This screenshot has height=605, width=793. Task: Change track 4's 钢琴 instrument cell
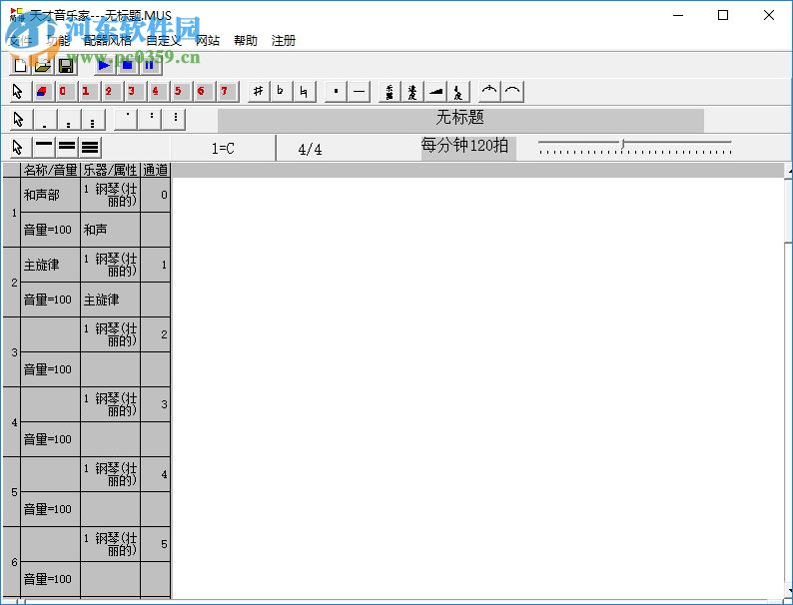pos(110,404)
